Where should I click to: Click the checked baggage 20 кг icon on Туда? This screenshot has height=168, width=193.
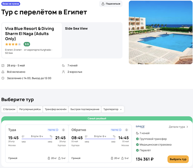pos(48,158)
